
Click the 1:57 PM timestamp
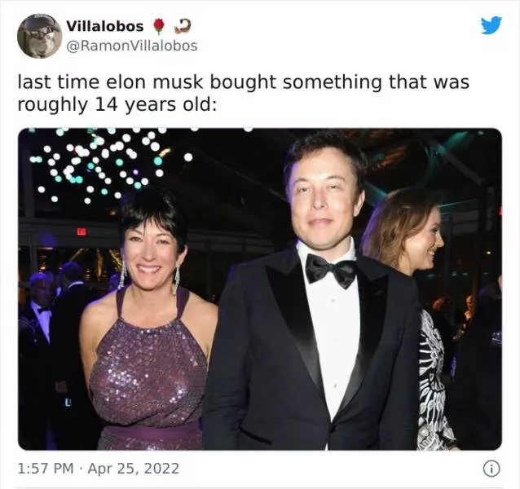[x=46, y=469]
